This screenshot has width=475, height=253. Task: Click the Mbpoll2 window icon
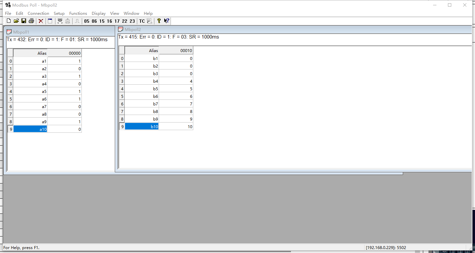coord(121,29)
